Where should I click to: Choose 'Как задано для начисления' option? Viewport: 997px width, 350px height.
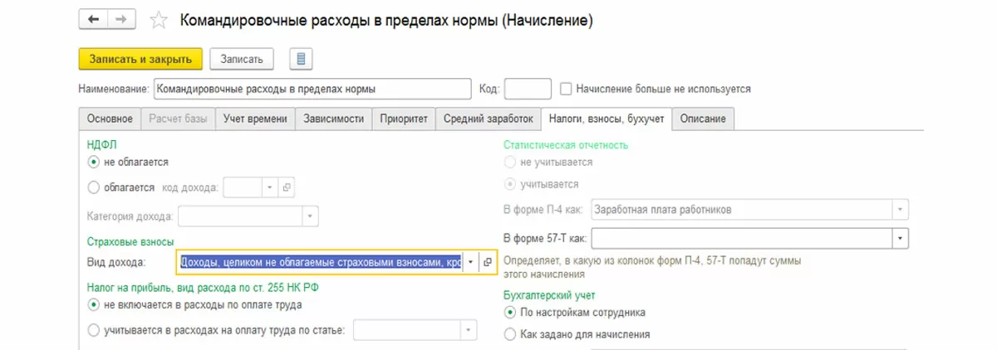(509, 335)
